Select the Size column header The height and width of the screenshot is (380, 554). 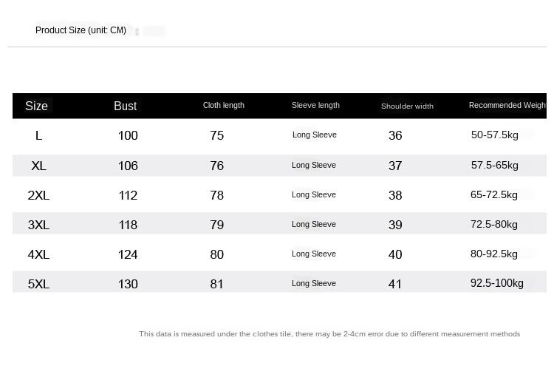[x=36, y=106]
